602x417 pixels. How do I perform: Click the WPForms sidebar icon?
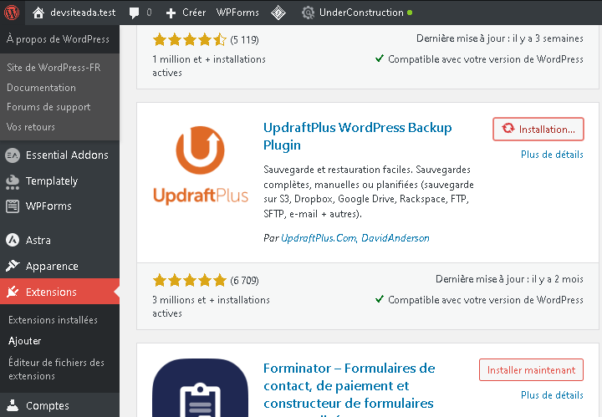pyautogui.click(x=13, y=206)
